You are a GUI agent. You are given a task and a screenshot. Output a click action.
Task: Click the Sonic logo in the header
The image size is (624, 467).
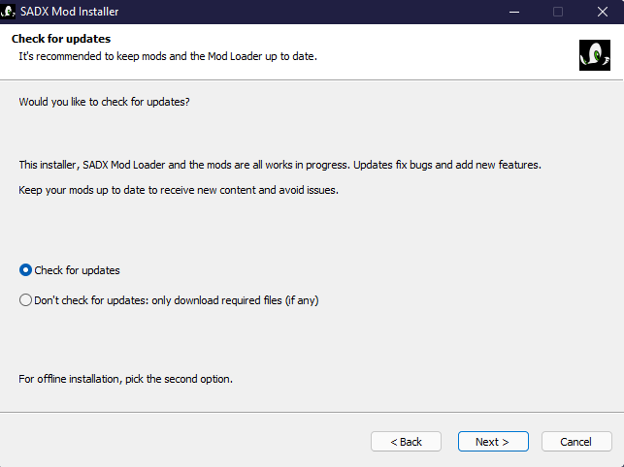coord(594,55)
